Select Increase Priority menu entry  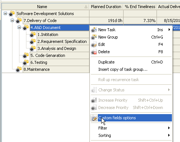131,100
